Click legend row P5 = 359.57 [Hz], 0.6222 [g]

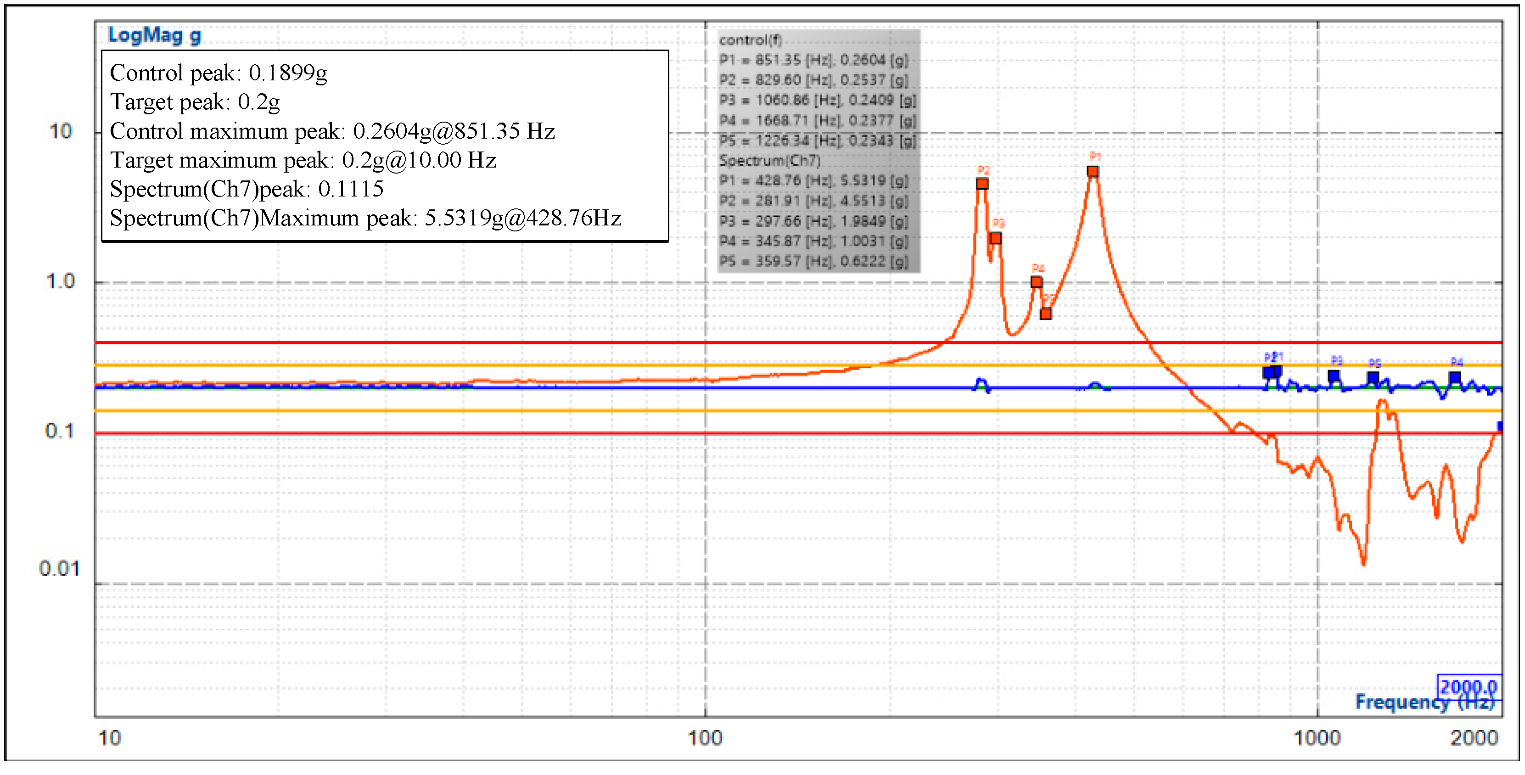[x=813, y=261]
